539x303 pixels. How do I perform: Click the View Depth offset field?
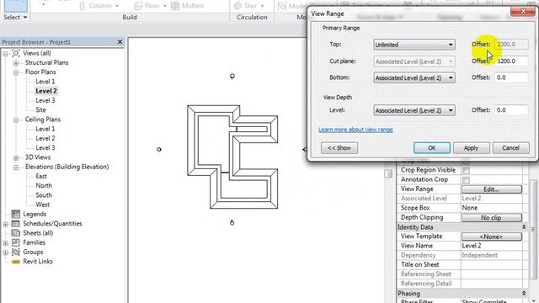click(x=511, y=110)
